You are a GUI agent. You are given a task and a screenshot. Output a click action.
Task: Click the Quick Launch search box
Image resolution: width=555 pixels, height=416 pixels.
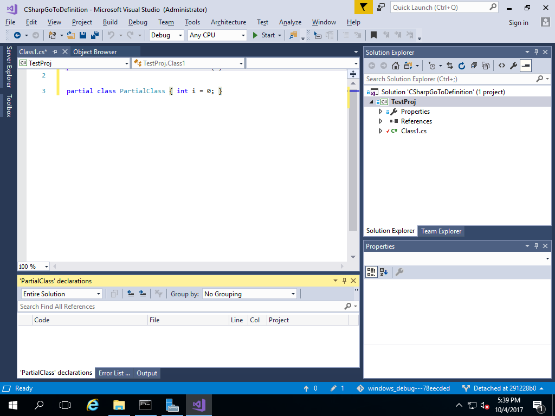(444, 8)
